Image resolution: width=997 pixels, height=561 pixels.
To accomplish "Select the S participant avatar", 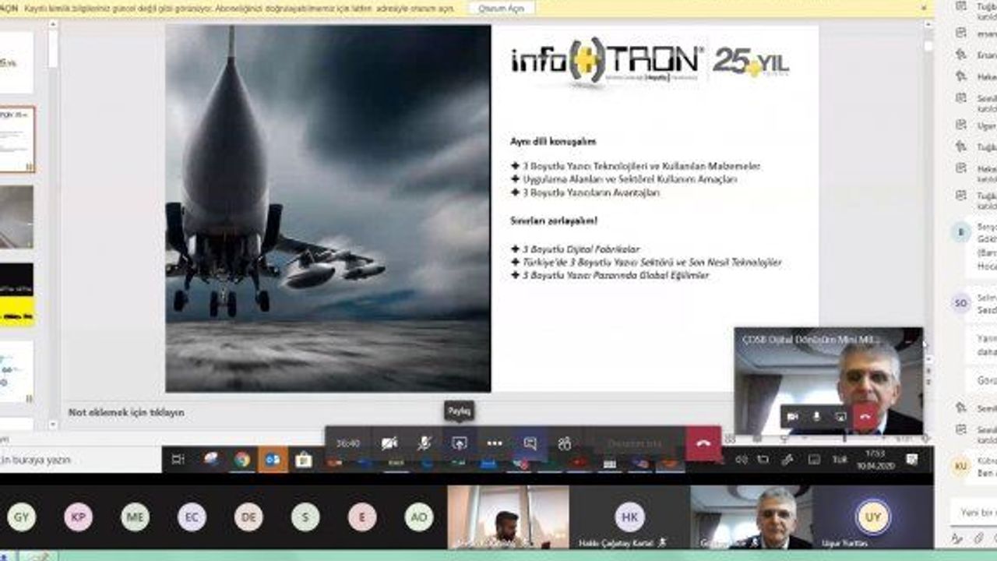I will click(305, 517).
